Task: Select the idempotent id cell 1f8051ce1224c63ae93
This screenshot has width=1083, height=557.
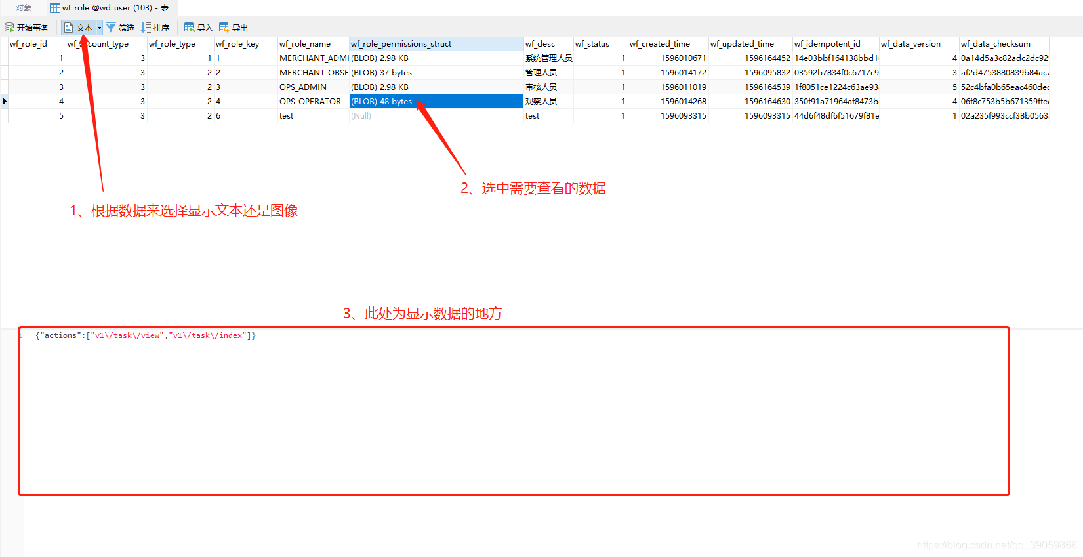Action: [x=836, y=87]
